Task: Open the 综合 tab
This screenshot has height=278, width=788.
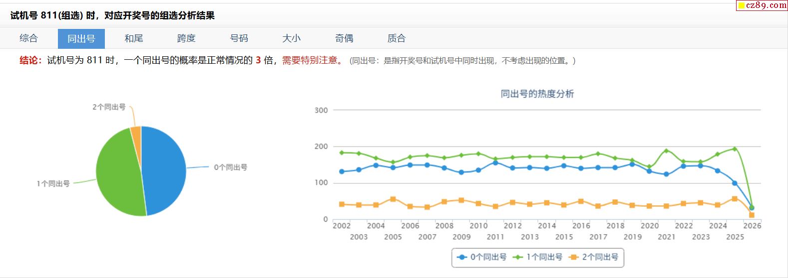Action: [x=28, y=38]
